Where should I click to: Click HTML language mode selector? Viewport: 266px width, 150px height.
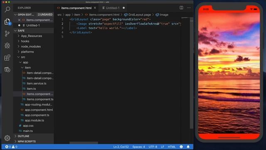coord(172,147)
